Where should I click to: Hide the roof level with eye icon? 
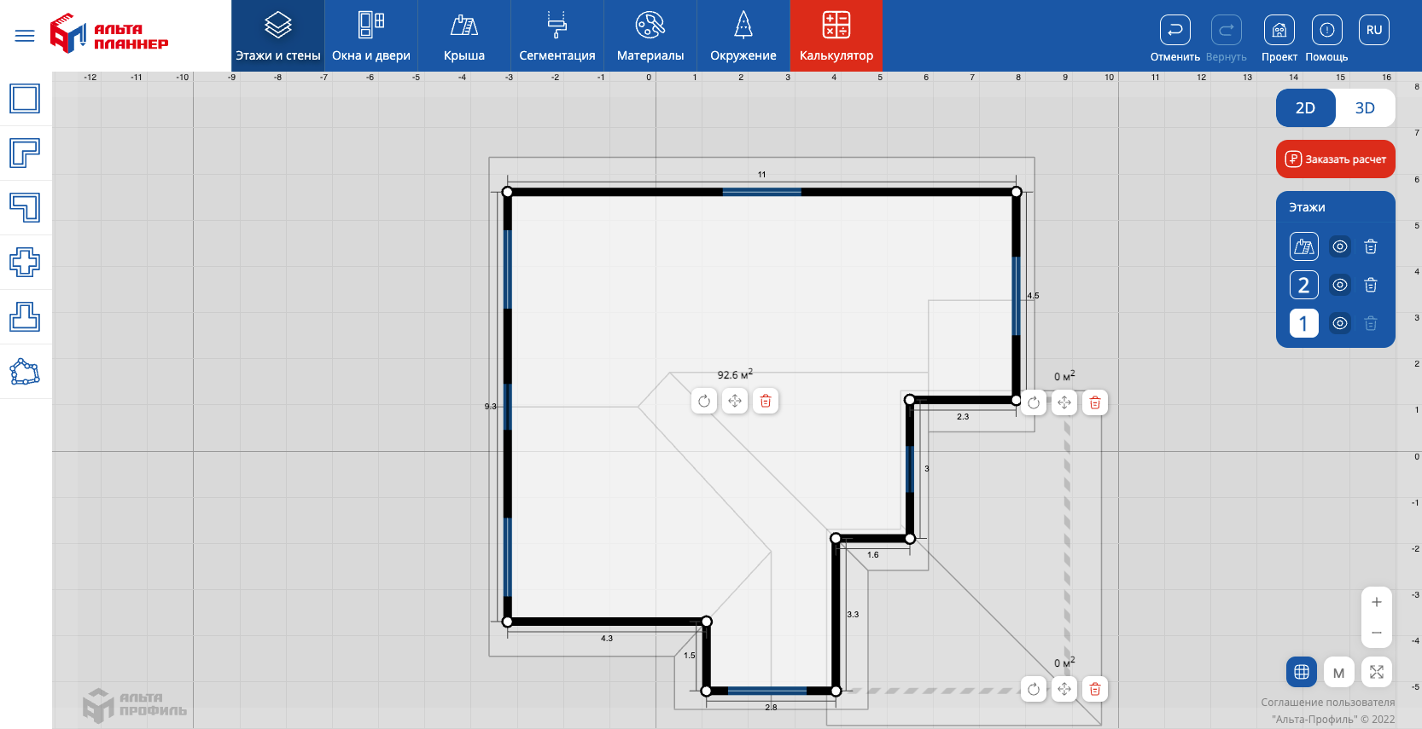tap(1340, 246)
